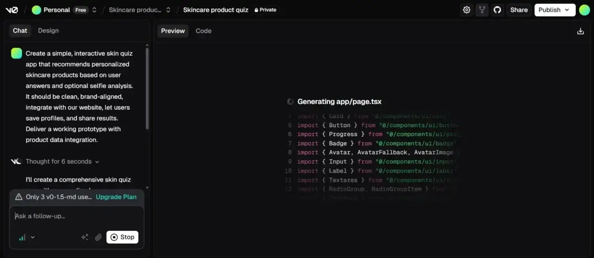The width and height of the screenshot is (594, 258).
Task: Expand the 'Thought for 6 seconds' section
Action: point(62,161)
